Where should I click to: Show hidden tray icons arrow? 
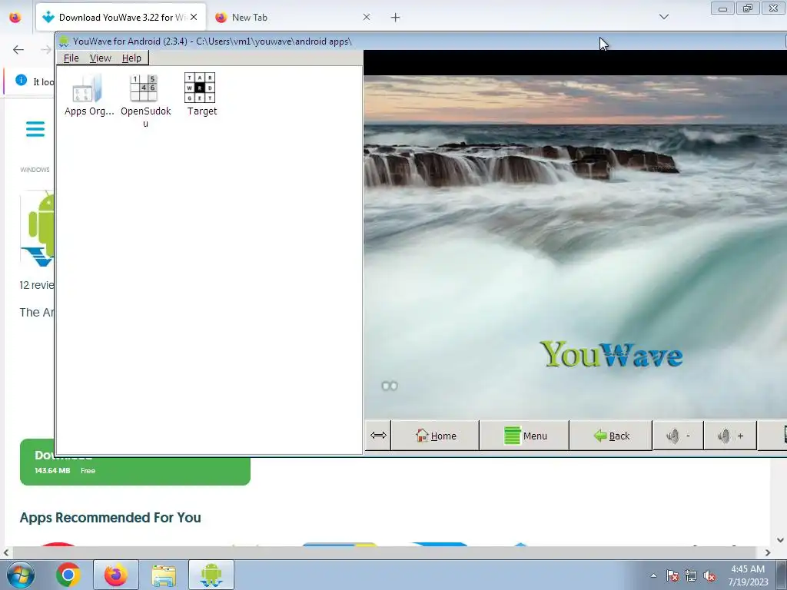(x=653, y=575)
